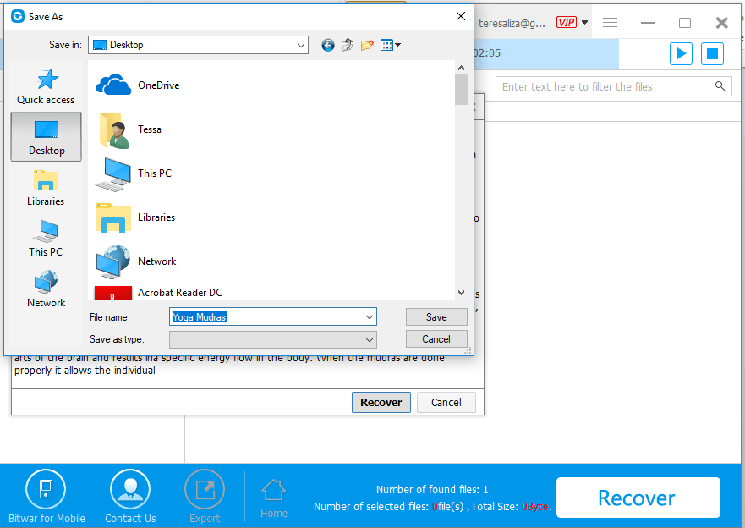Click Cancel in the preview dialog
The image size is (745, 528).
pyautogui.click(x=446, y=403)
